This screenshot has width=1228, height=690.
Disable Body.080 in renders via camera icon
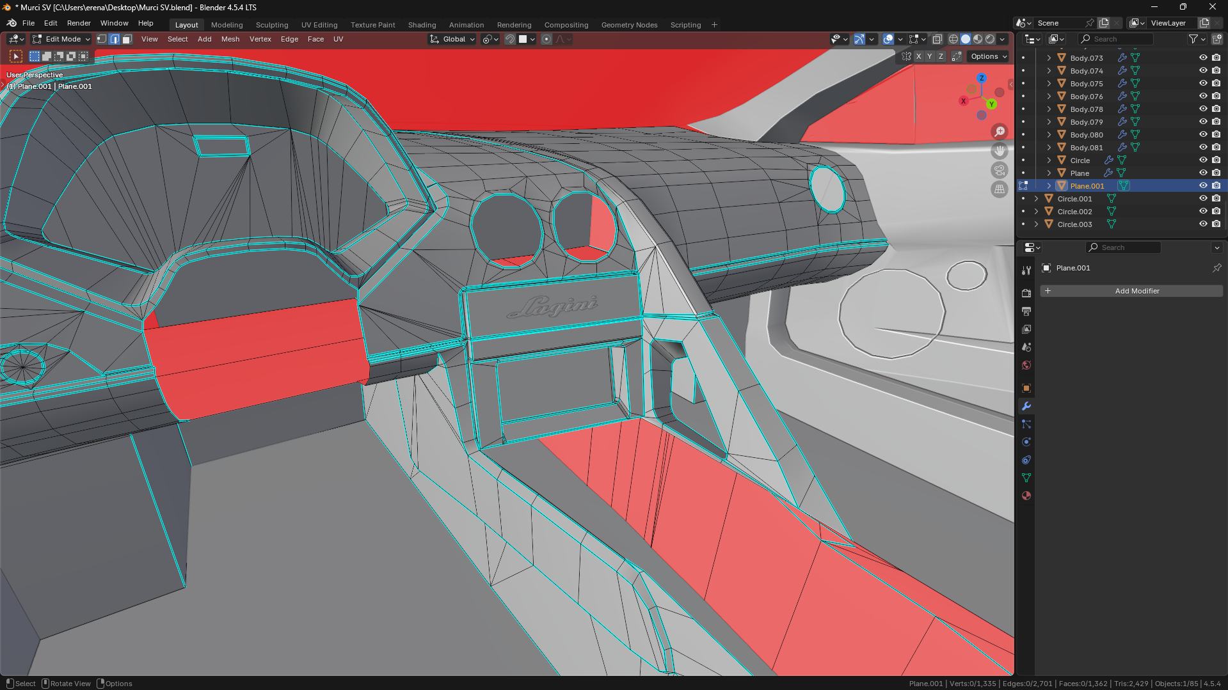pos(1216,134)
